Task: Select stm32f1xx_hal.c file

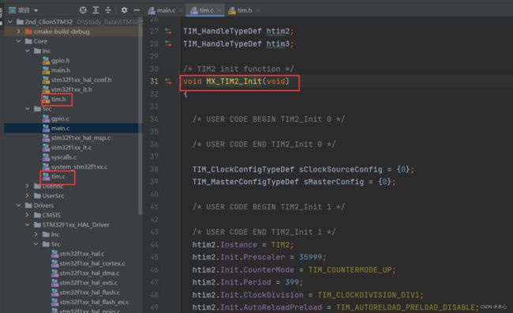Action: tap(78, 254)
